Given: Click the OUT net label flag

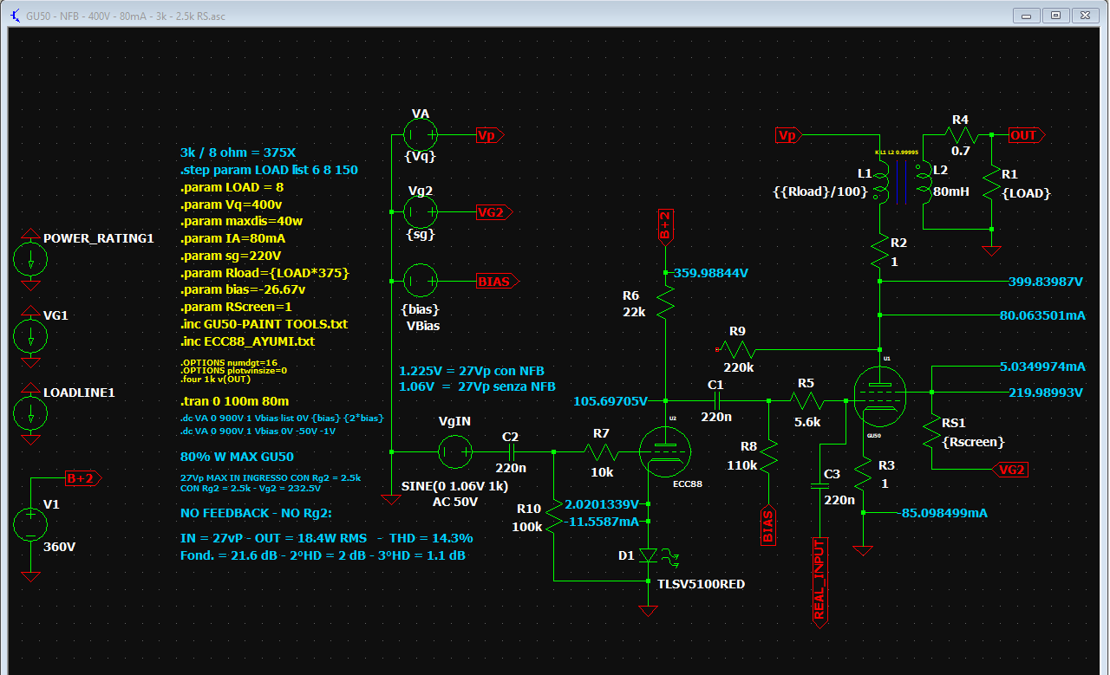Looking at the screenshot, I should coord(1027,135).
